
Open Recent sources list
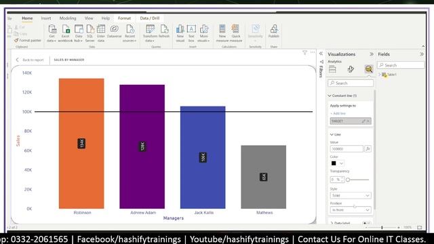tap(130, 33)
